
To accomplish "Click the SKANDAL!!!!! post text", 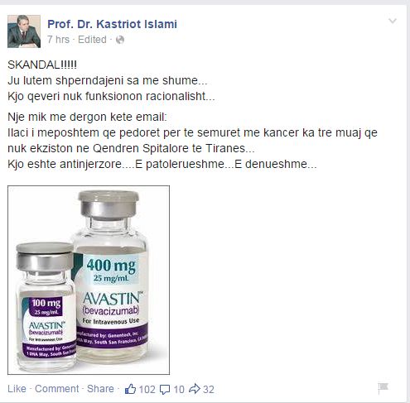I will [x=42, y=65].
